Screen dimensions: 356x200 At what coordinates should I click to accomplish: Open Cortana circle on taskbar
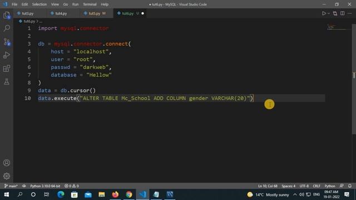coord(33,194)
